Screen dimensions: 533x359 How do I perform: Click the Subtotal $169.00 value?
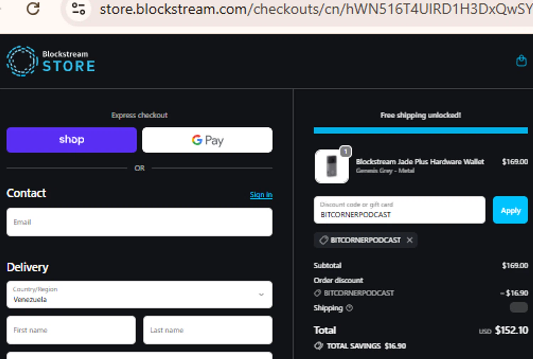click(x=515, y=265)
